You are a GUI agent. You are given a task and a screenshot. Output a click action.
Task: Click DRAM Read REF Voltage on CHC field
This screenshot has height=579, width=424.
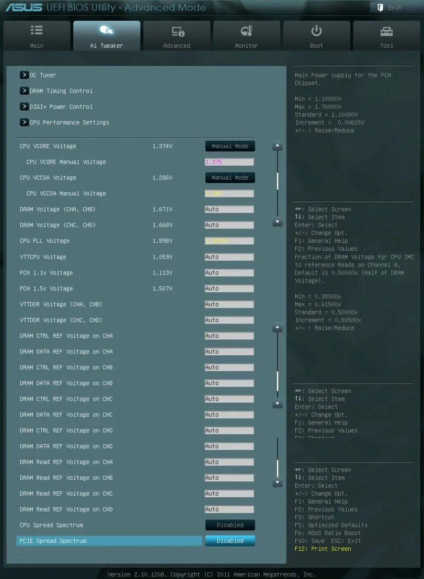point(229,493)
